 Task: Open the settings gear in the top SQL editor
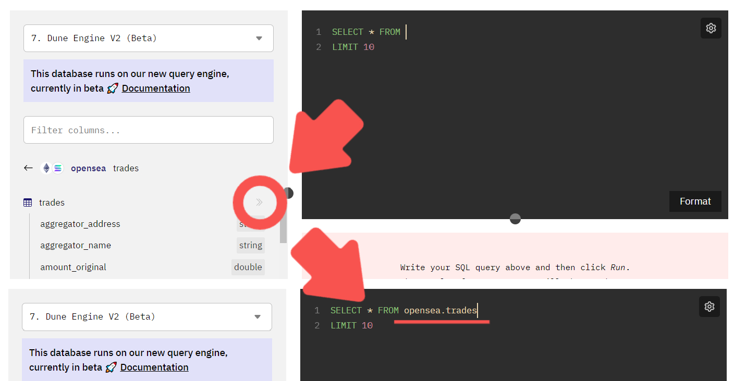click(x=711, y=28)
